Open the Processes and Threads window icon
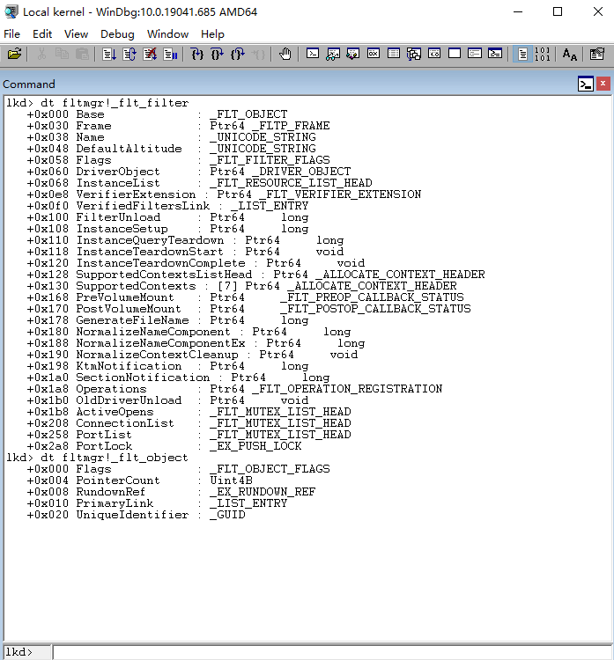The image size is (614, 660). coord(475,54)
